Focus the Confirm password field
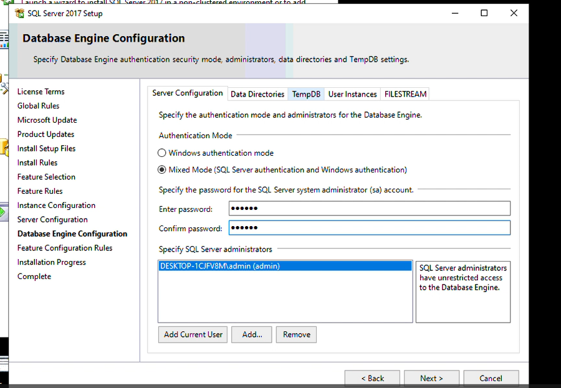The image size is (561, 388). tap(370, 228)
